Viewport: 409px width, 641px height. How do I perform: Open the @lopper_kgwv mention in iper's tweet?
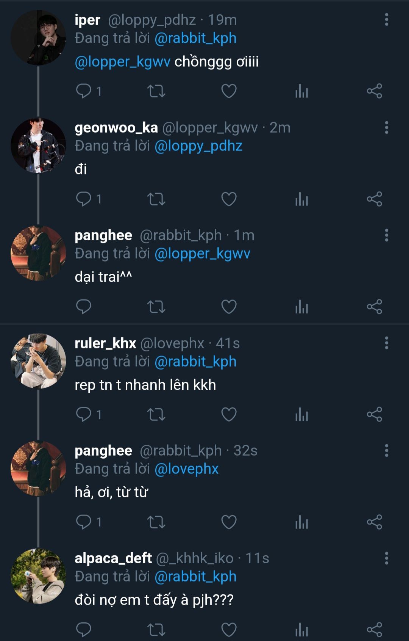(122, 62)
